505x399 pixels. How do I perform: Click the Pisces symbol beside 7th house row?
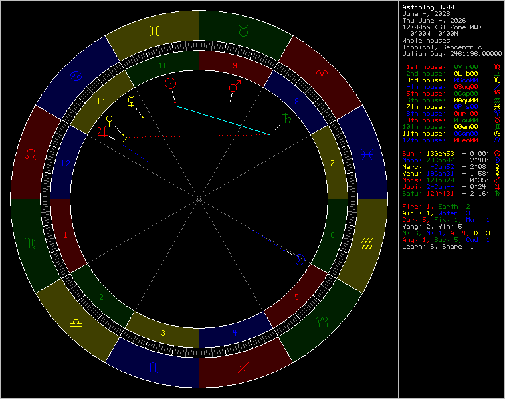pos(498,106)
